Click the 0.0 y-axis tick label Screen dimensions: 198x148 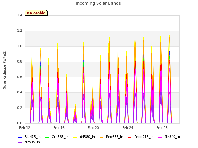click(x=19, y=123)
